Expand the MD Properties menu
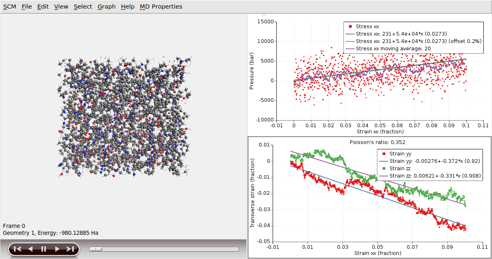This screenshot has width=492, height=259. click(161, 7)
